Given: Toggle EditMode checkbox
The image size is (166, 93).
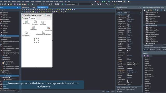Looking at the screenshot, I should tap(128, 45).
